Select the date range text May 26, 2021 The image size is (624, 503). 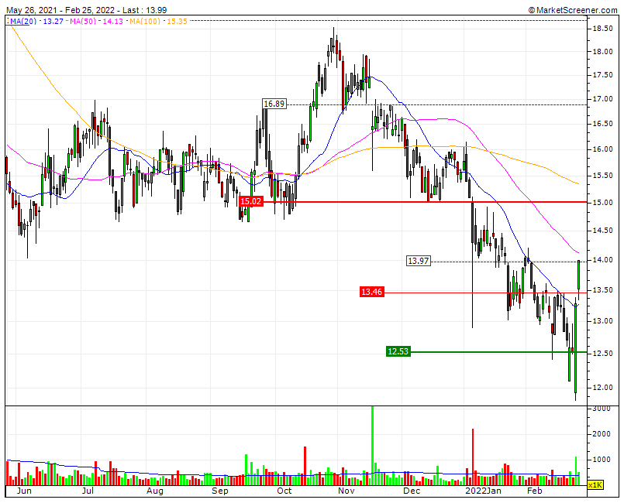tap(33, 10)
